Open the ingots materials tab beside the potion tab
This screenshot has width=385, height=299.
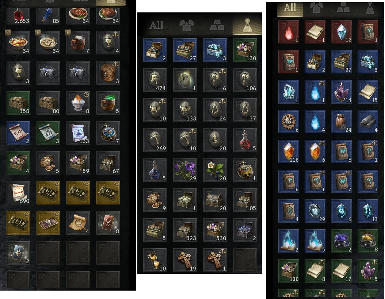(x=217, y=25)
